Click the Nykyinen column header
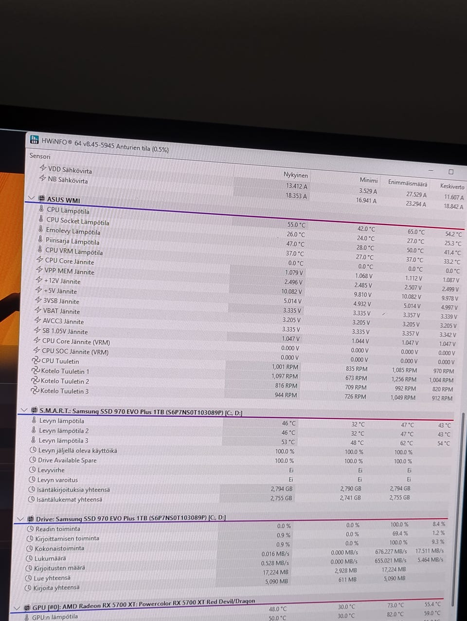This screenshot has width=467, height=621. 295,174
